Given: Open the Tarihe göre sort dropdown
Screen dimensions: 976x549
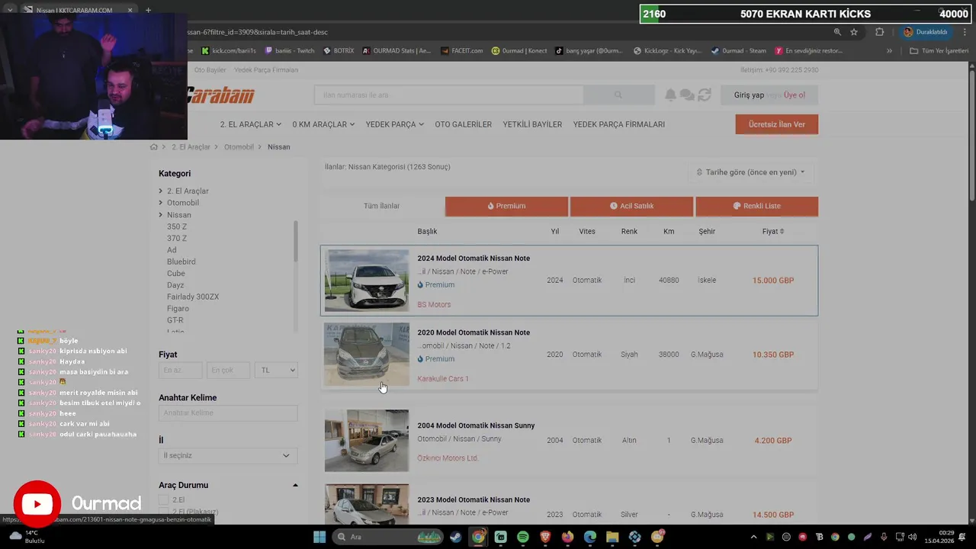Looking at the screenshot, I should coord(751,172).
